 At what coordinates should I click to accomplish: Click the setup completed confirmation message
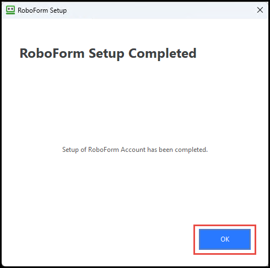click(x=135, y=150)
